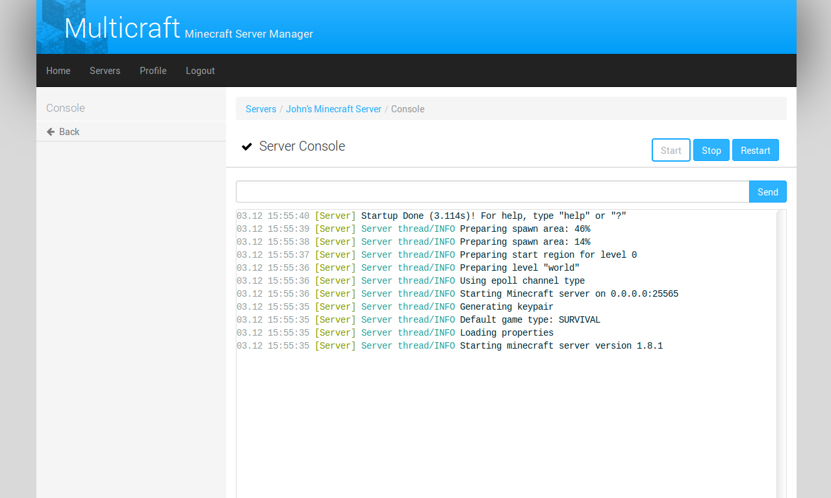Click Logout in the navigation bar
This screenshot has width=831, height=498.
[199, 70]
